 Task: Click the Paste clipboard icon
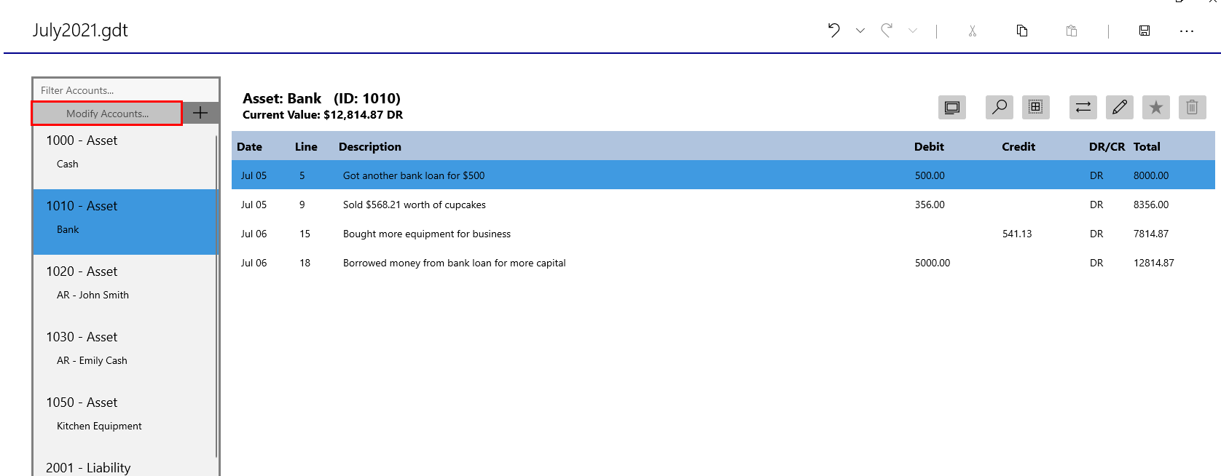1072,31
